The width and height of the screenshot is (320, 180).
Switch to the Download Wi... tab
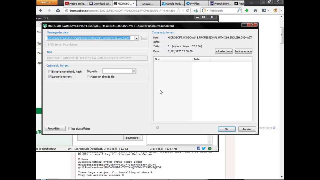pyautogui.click(x=100, y=3)
